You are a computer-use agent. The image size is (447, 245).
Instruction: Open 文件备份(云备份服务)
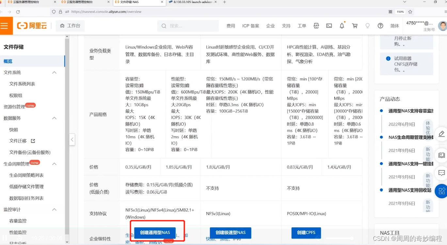(x=30, y=152)
